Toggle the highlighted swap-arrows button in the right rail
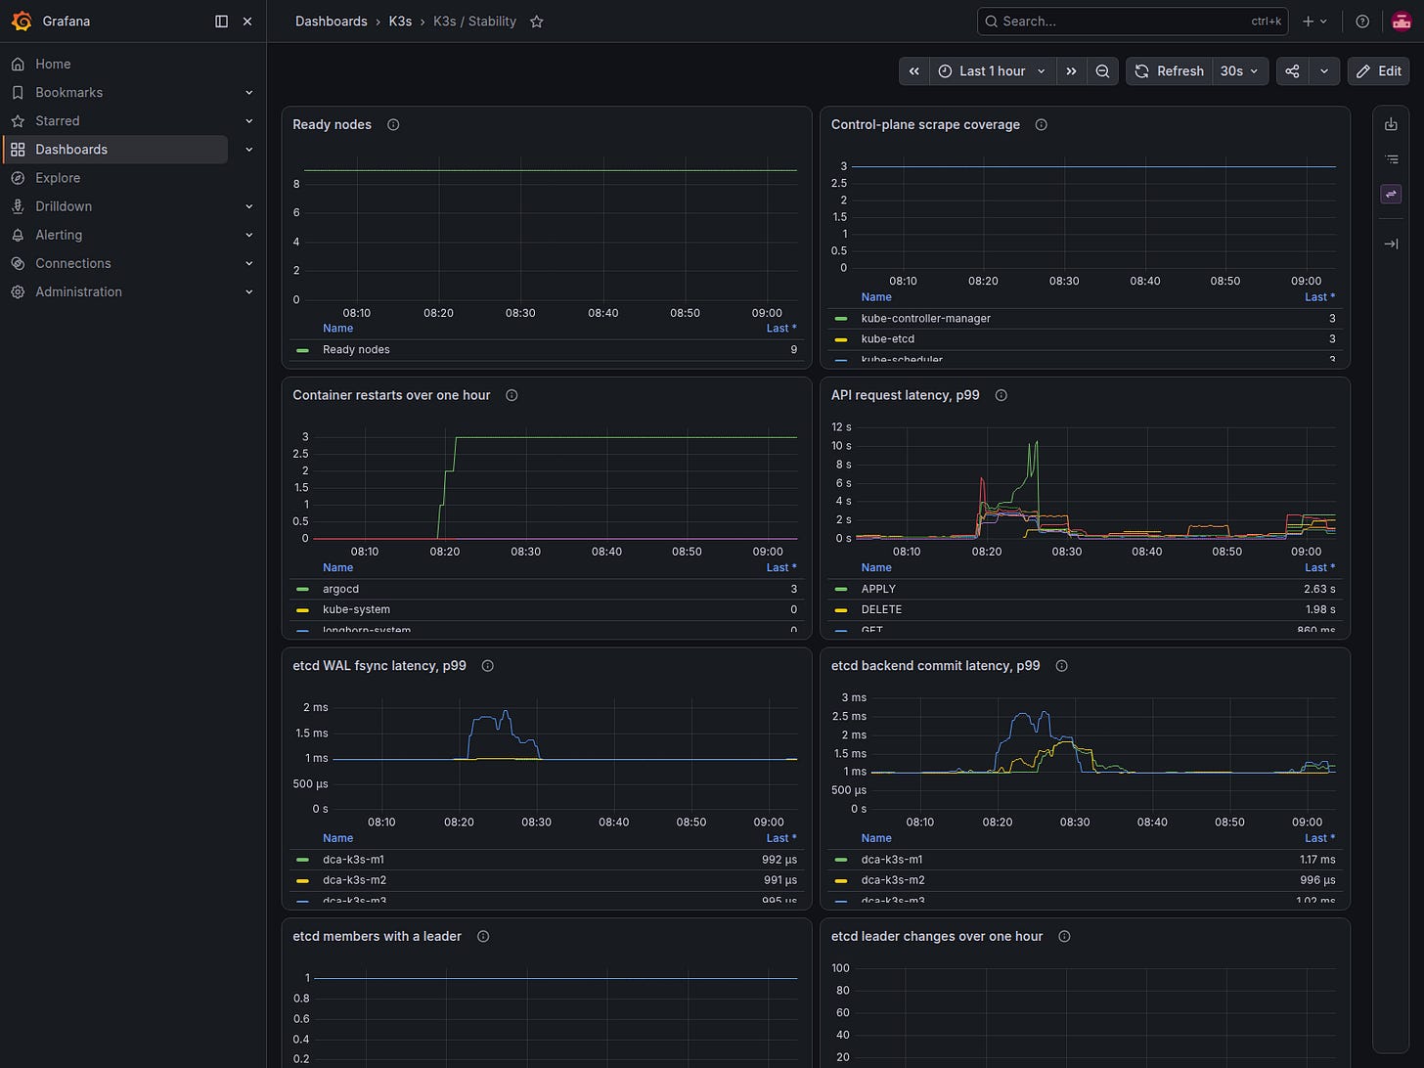This screenshot has height=1068, width=1424. [x=1391, y=195]
